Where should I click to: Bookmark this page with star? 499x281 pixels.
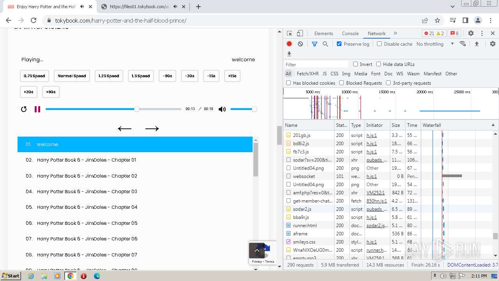click(x=437, y=20)
